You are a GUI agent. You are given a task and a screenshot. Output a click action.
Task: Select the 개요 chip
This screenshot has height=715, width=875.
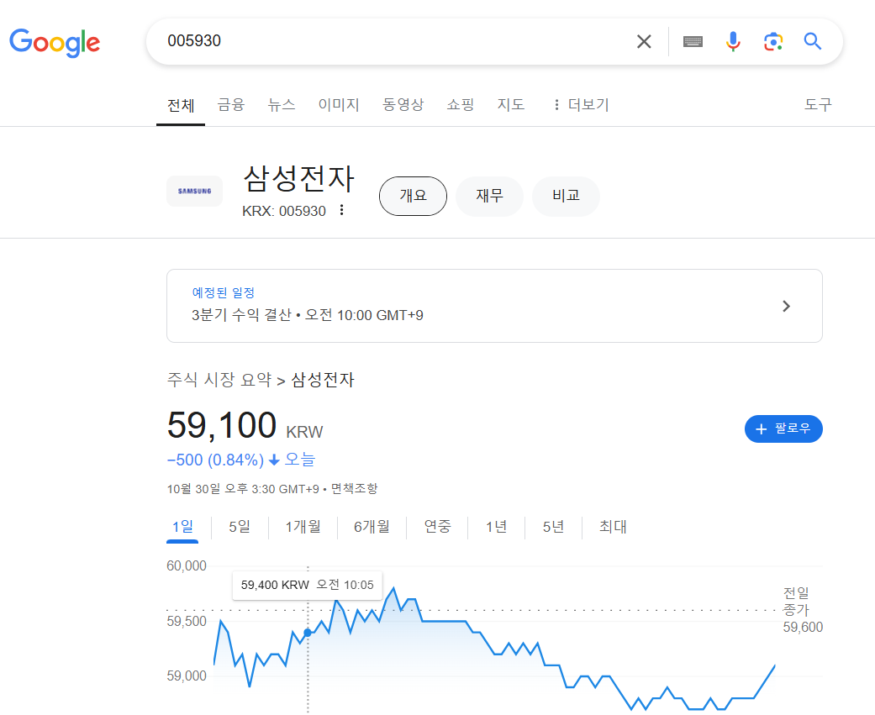(x=413, y=196)
